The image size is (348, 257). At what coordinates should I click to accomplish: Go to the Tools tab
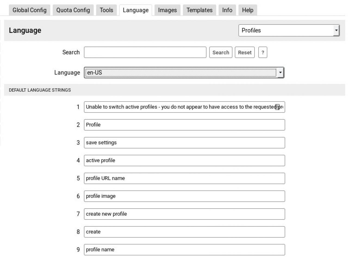(106, 10)
